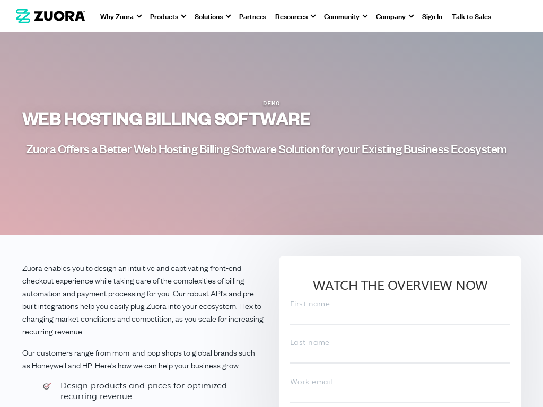This screenshot has height=407, width=543.
Task: Open the Why Zuora menu
Action: [x=117, y=16]
